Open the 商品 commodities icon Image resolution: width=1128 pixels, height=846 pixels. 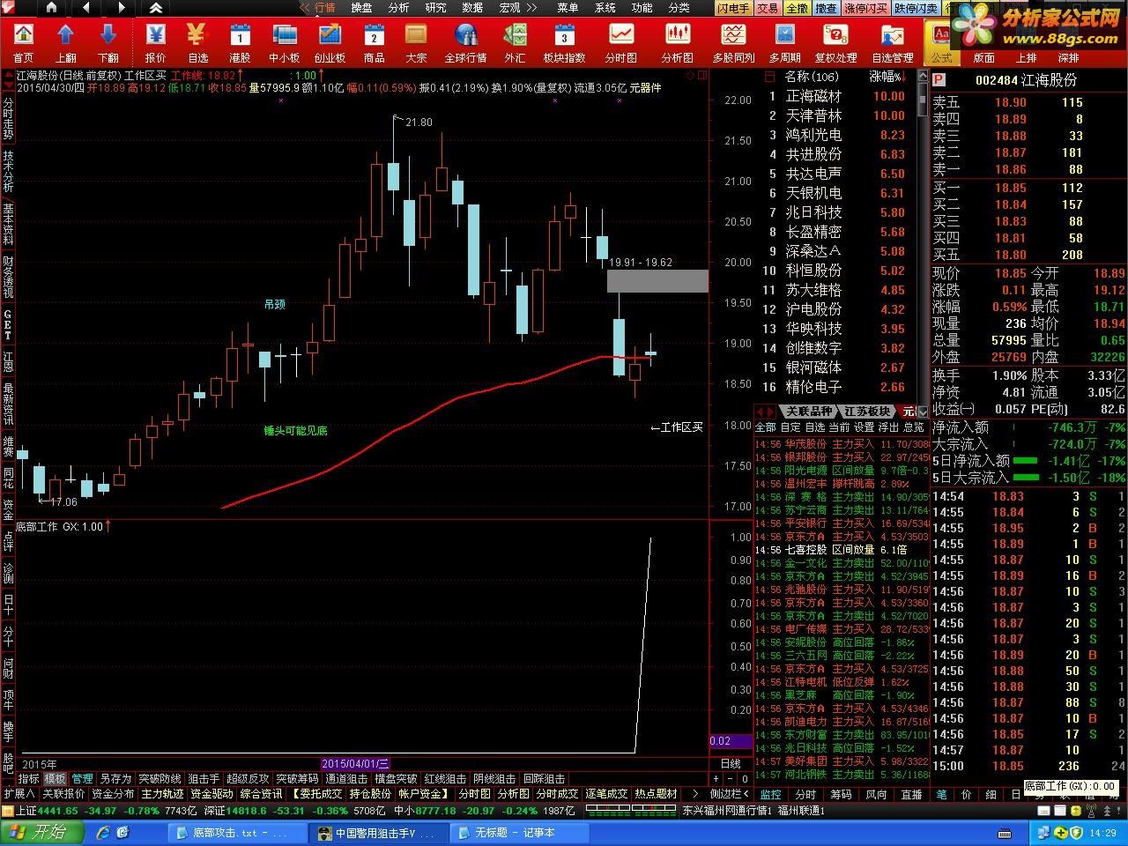click(374, 42)
